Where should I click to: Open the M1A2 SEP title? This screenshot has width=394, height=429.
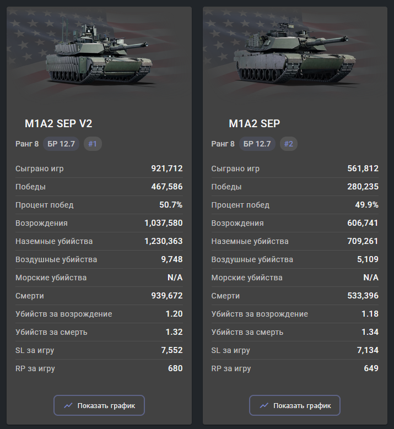click(254, 124)
